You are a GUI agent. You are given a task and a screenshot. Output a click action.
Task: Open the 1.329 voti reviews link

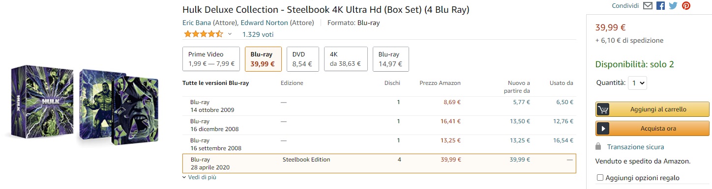pos(258,34)
